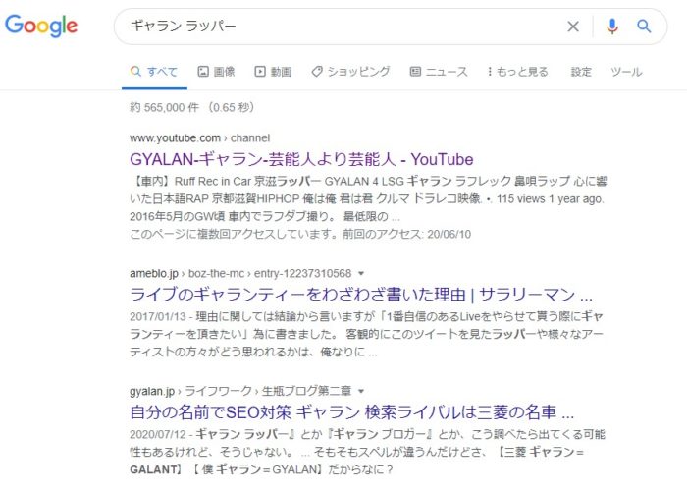Clear the search query with the X icon
This screenshot has height=492, width=687.
pos(572,27)
